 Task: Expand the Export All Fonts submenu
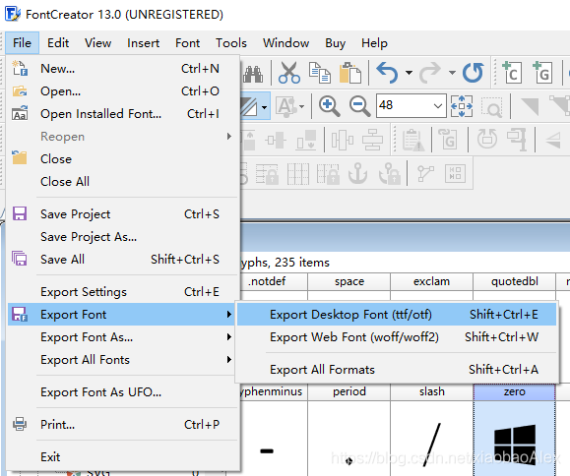(x=122, y=359)
